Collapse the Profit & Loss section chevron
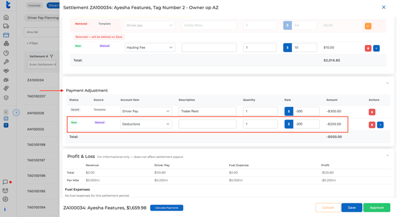Screen dimensions: 397x217 click(x=387, y=156)
